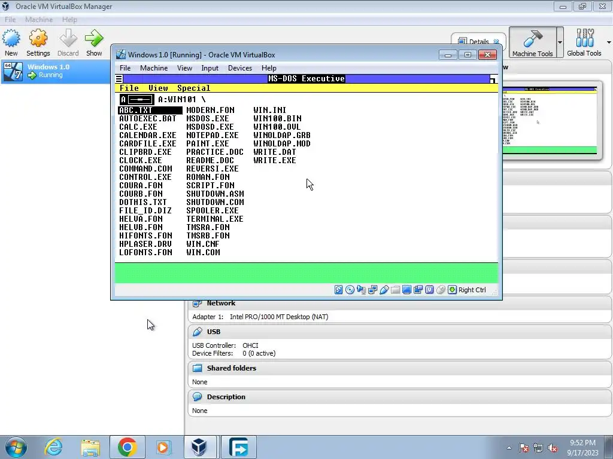Open media player taskbar icon

pyautogui.click(x=163, y=447)
